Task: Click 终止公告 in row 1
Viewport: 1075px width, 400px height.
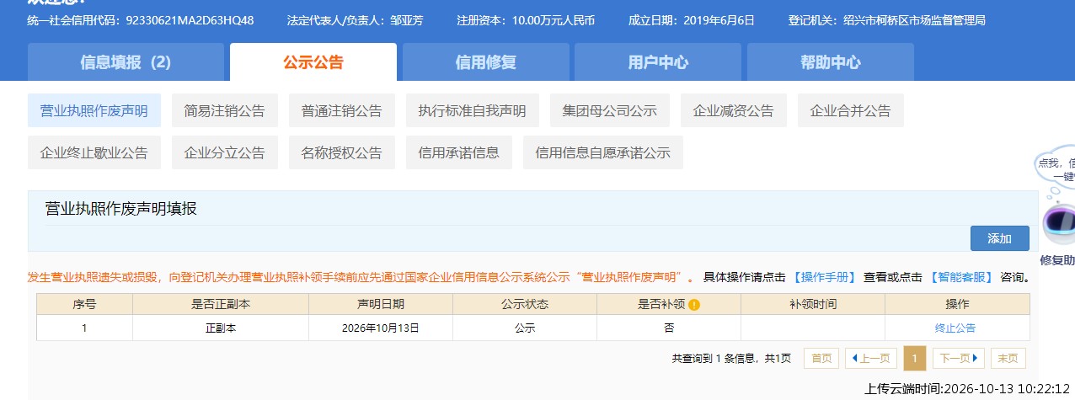Action: (x=955, y=328)
